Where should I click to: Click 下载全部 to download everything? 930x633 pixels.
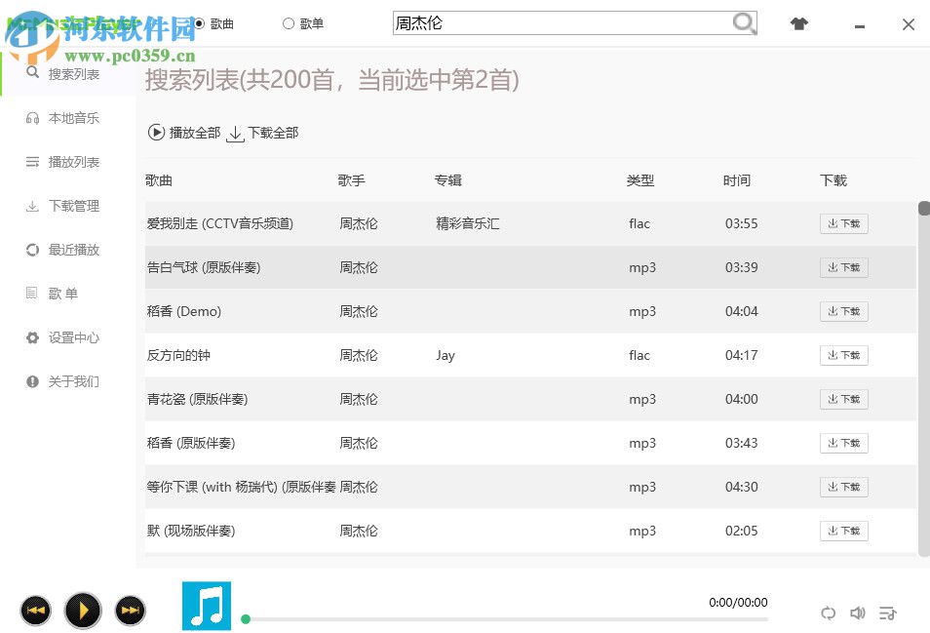pyautogui.click(x=261, y=133)
